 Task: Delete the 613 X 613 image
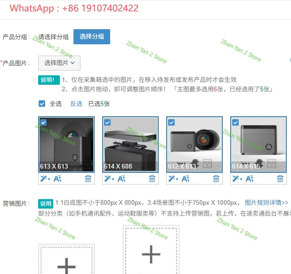88,178
